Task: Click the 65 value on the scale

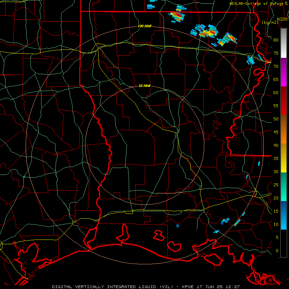Action: (x=276, y=79)
